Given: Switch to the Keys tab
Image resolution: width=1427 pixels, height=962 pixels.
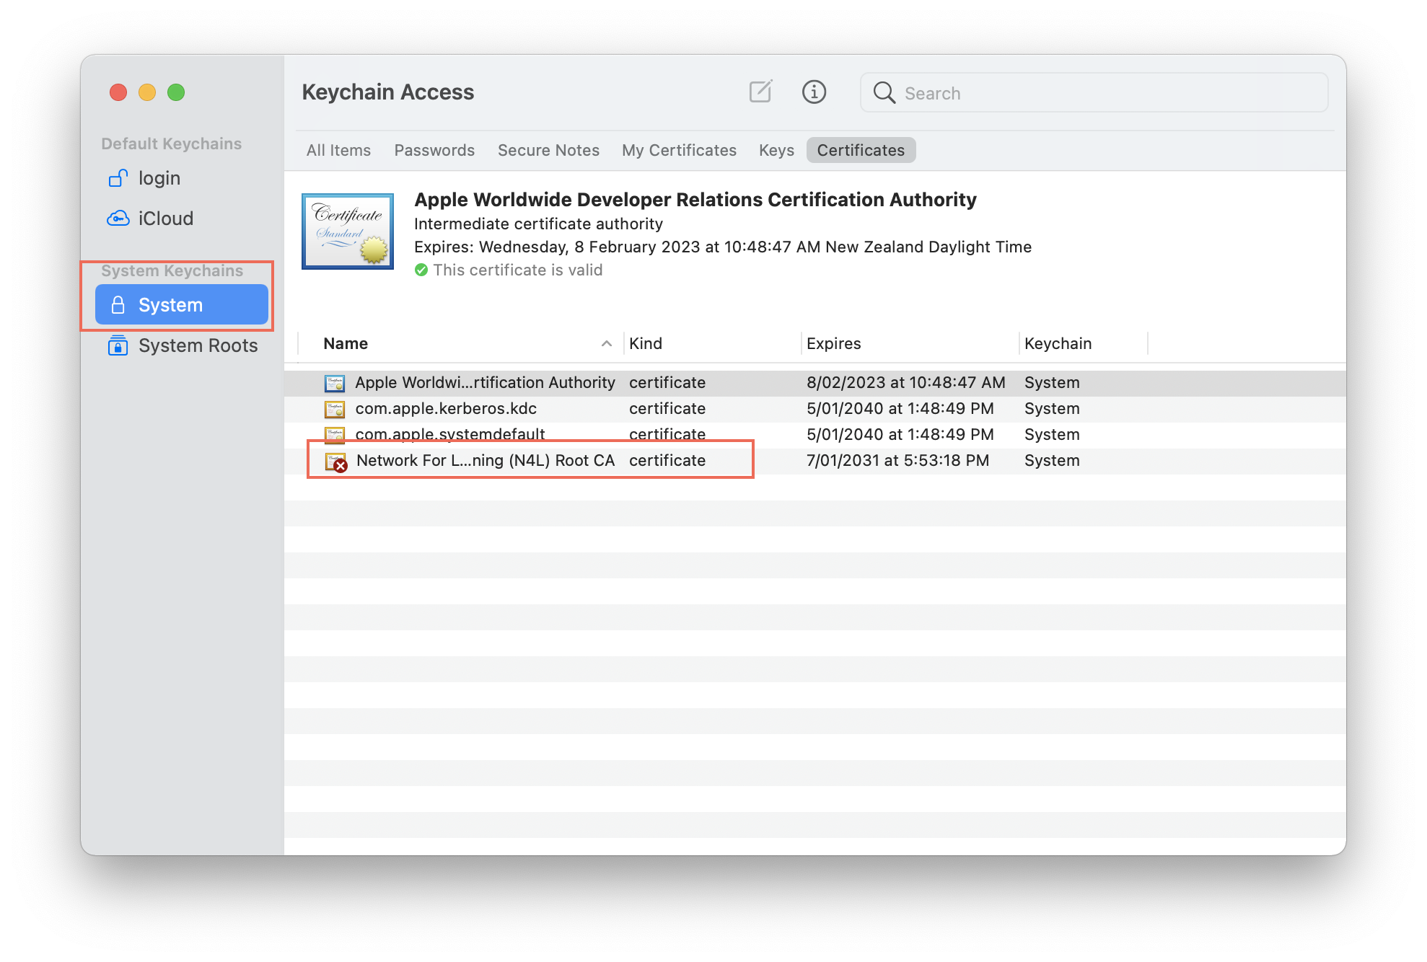Looking at the screenshot, I should 776,150.
